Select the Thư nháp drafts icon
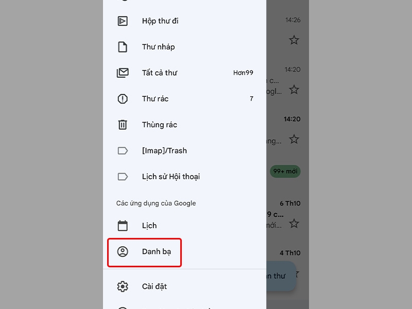Image resolution: width=412 pixels, height=309 pixels. (x=123, y=47)
